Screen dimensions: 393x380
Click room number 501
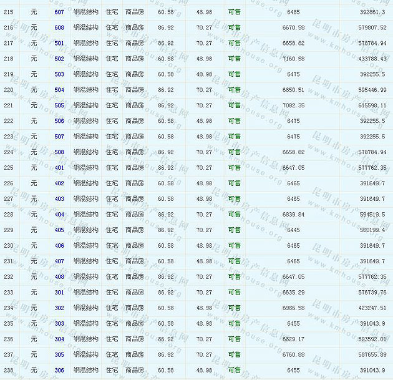(59, 44)
